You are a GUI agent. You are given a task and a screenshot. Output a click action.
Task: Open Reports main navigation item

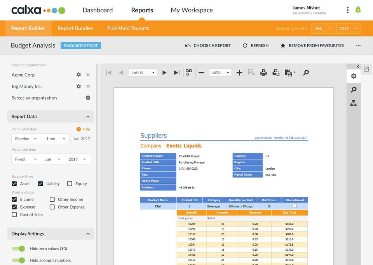(142, 10)
